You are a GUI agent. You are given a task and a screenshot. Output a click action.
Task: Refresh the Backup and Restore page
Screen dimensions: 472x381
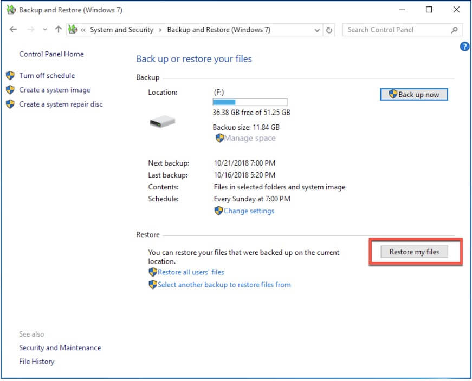point(329,30)
